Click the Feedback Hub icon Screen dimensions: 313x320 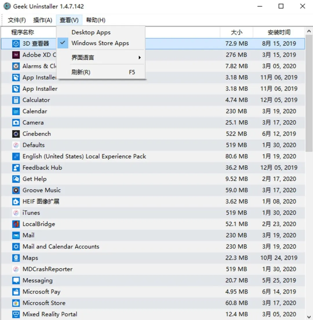click(16, 168)
